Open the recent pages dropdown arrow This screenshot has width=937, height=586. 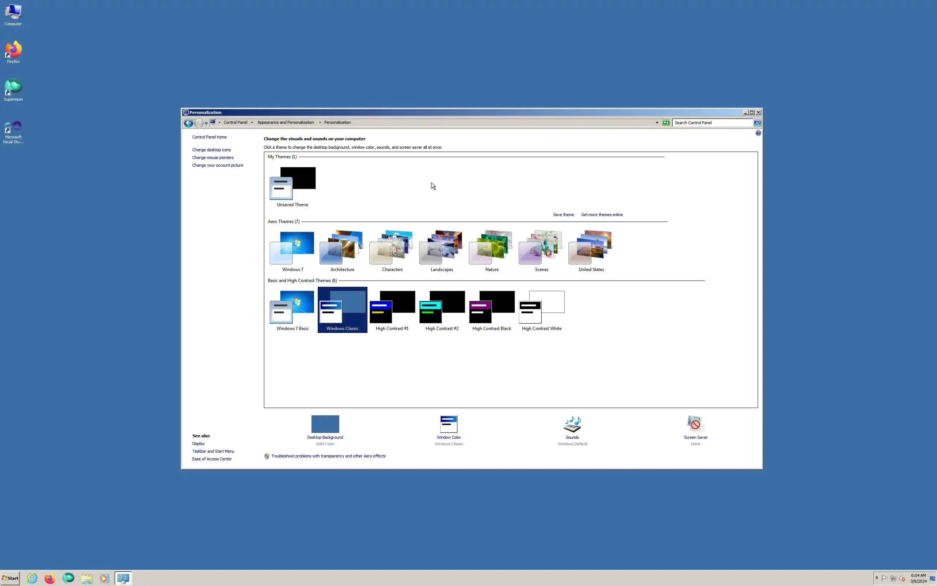point(206,123)
